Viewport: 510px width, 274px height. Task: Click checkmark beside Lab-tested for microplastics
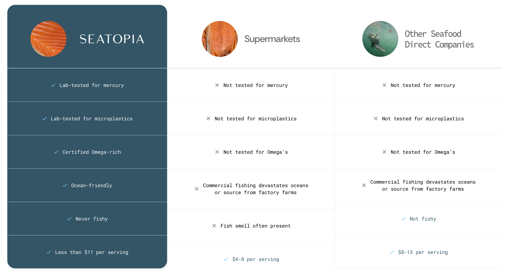pyautogui.click(x=45, y=119)
